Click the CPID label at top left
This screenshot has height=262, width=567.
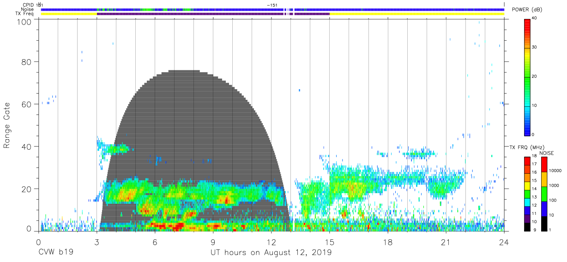(x=28, y=5)
